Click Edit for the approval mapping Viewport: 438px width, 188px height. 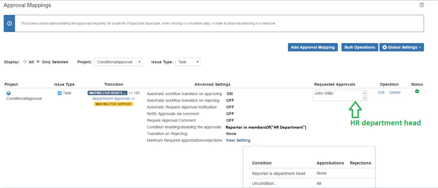381,93
